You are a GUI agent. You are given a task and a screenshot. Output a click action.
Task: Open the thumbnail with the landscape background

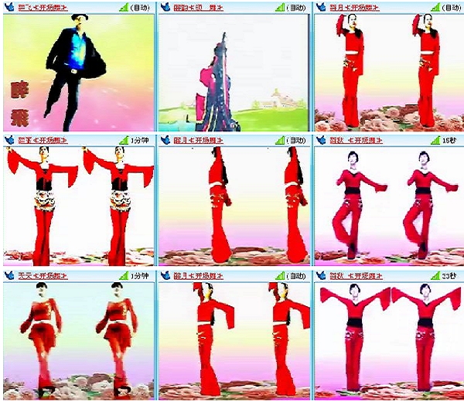233,73
